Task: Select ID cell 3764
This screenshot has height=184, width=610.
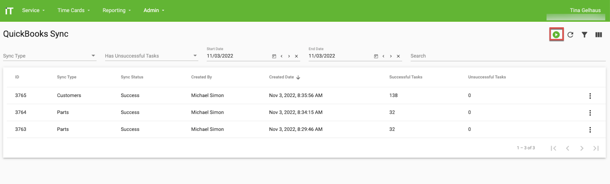Action: coord(21,113)
